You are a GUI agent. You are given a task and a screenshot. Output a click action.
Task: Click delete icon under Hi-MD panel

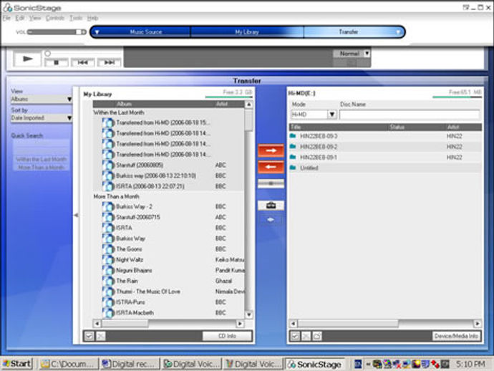(306, 336)
